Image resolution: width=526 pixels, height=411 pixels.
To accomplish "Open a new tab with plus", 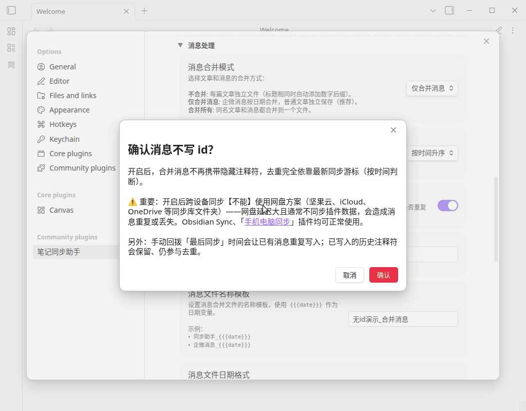I will click(144, 11).
